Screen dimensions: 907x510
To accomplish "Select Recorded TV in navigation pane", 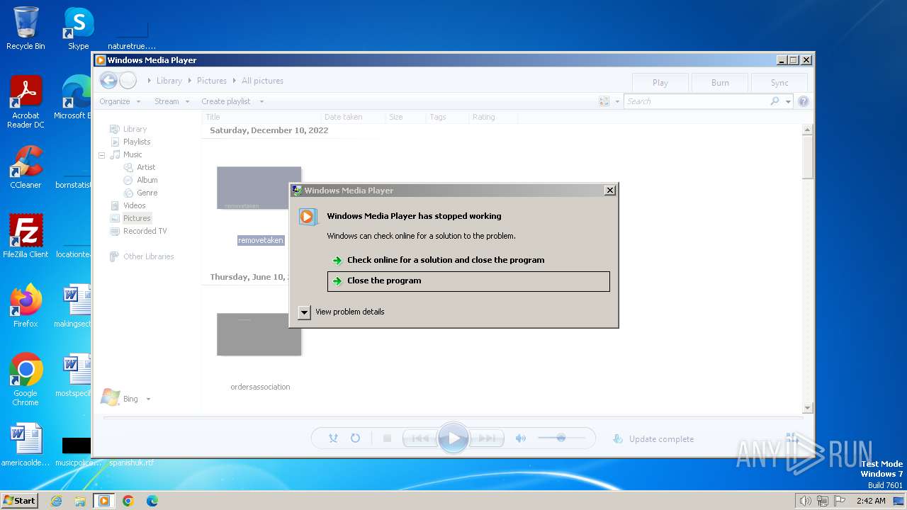I will pyautogui.click(x=145, y=231).
